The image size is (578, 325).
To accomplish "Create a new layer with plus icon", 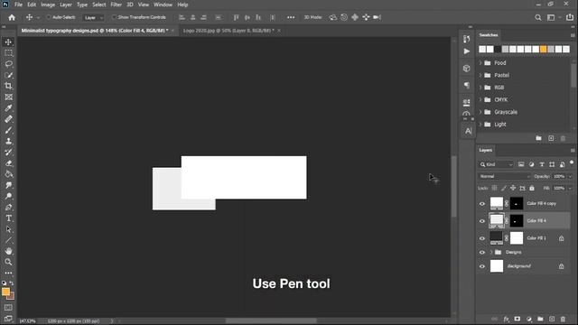I will (x=552, y=319).
